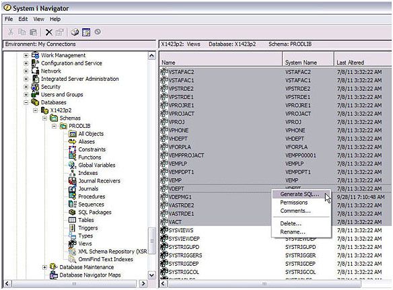
Task: Click tree pane scroll up arrow
Action: click(x=151, y=55)
